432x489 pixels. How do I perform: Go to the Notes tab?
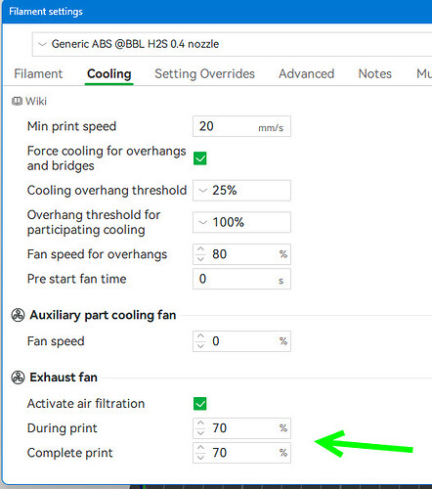coord(375,74)
